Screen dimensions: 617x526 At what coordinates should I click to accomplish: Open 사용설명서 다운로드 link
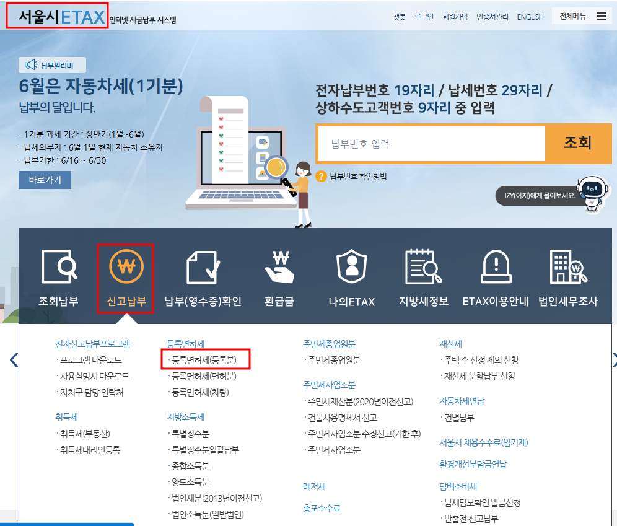[94, 376]
